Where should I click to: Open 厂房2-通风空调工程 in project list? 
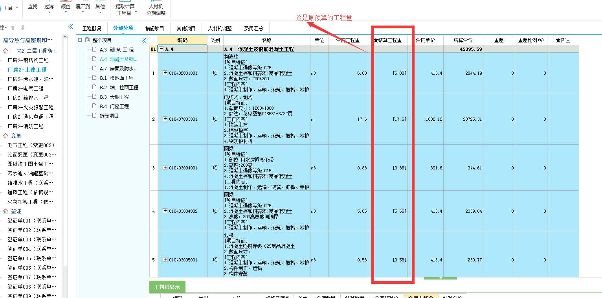click(x=30, y=117)
